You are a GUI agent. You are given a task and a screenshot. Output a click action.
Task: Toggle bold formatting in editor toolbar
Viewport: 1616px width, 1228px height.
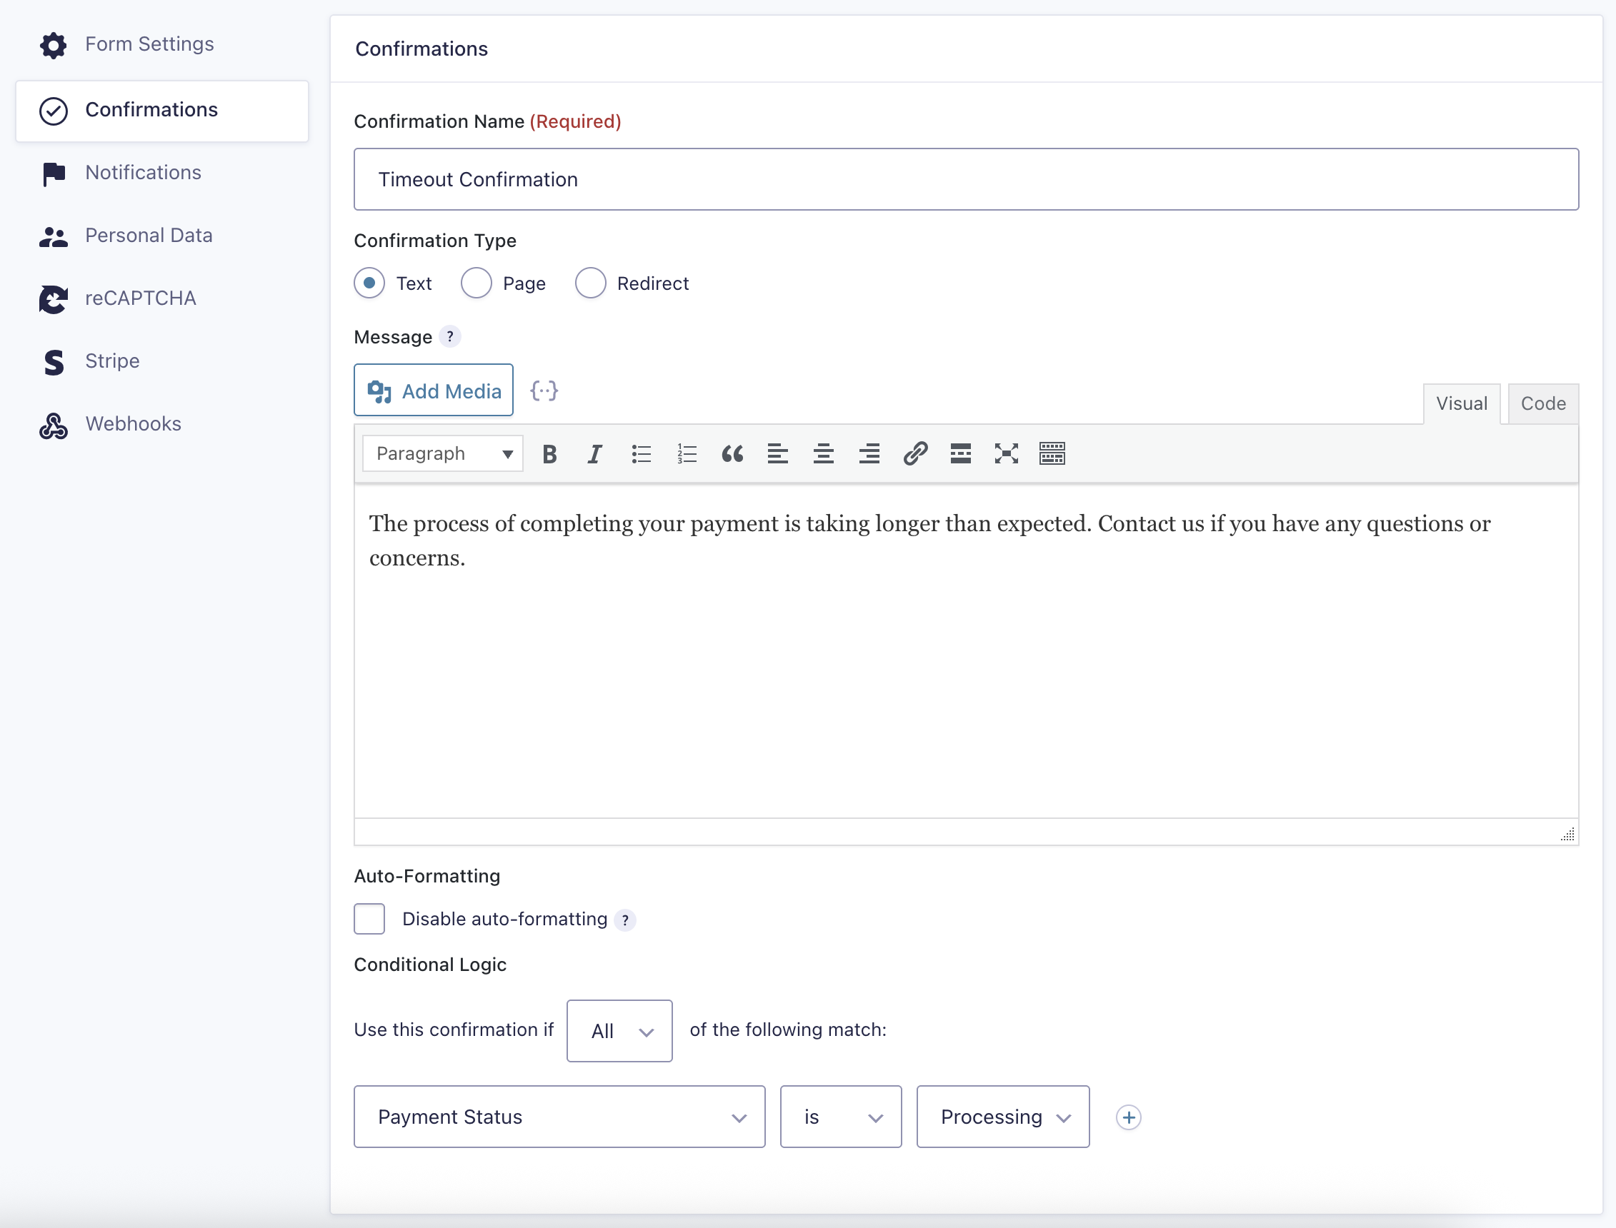coord(549,454)
